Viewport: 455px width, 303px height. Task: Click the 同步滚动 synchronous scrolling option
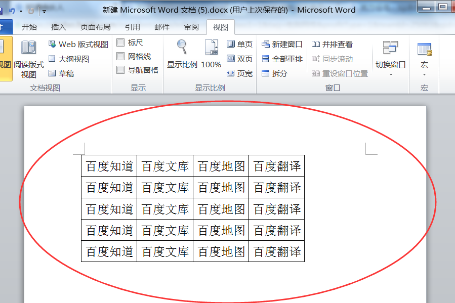[332, 59]
